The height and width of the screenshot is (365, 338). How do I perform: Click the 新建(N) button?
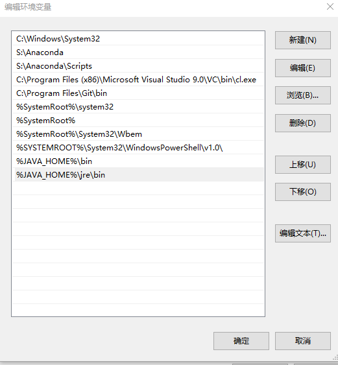pyautogui.click(x=302, y=40)
